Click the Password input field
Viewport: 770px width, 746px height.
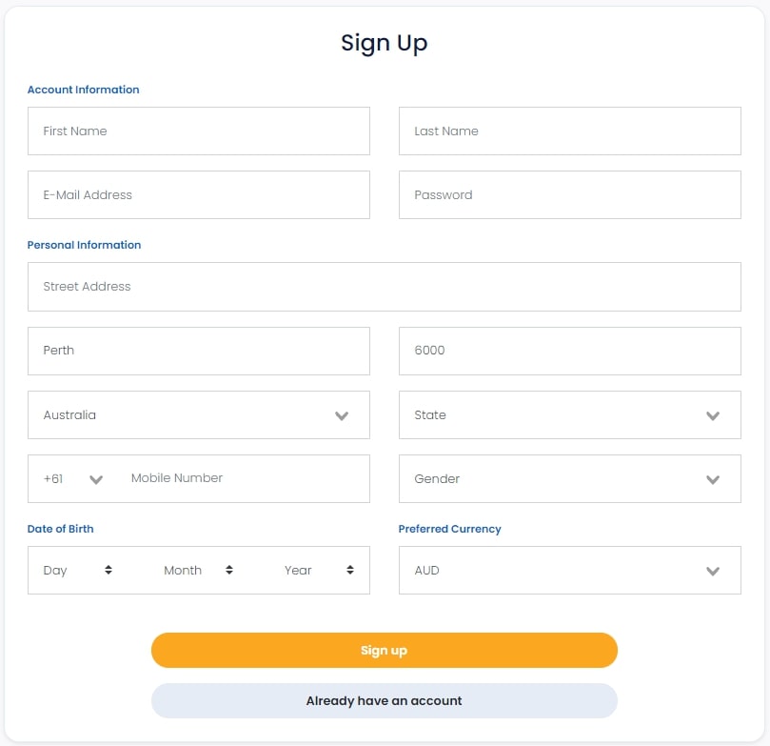click(x=569, y=195)
